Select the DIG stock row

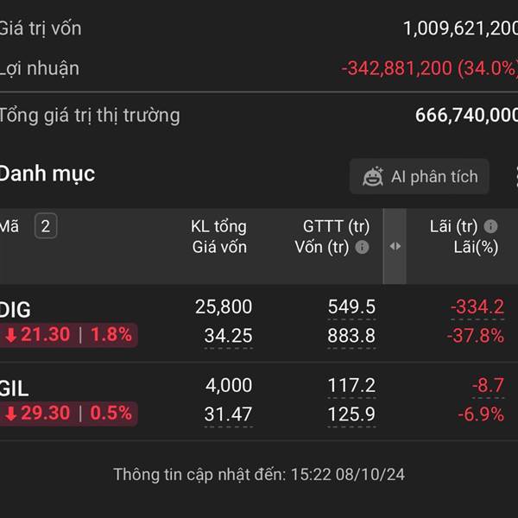[x=259, y=323]
